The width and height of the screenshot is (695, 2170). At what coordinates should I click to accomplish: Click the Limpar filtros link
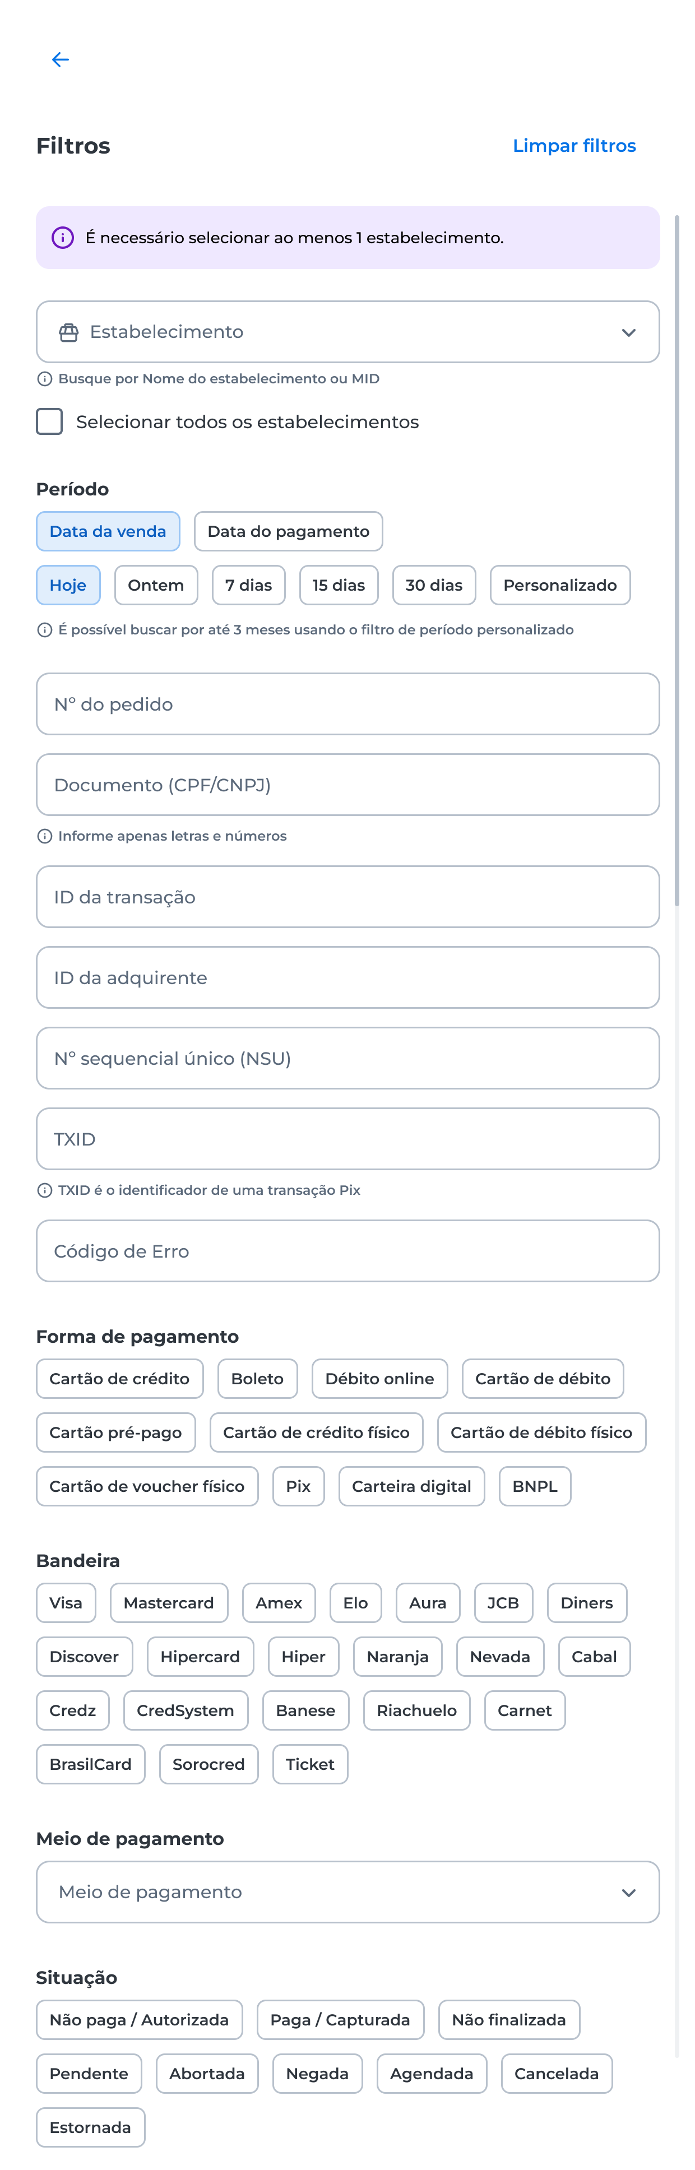point(574,146)
